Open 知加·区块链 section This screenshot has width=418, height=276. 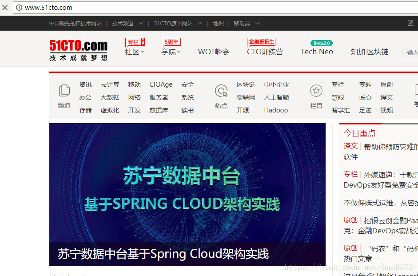370,52
